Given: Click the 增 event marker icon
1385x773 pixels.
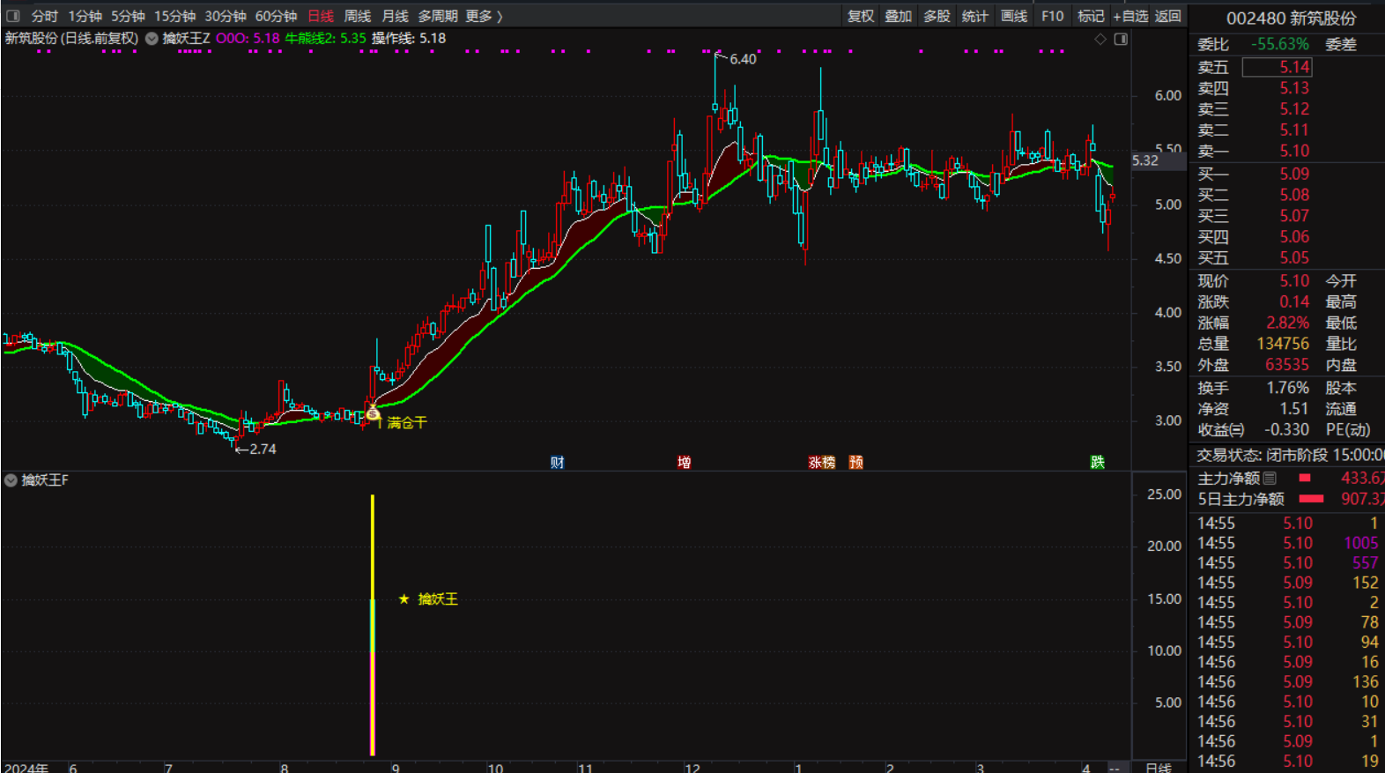Looking at the screenshot, I should pos(684,462).
